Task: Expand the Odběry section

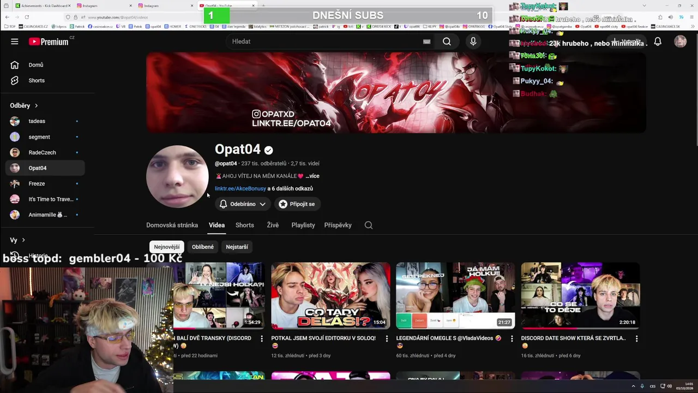Action: point(24,105)
